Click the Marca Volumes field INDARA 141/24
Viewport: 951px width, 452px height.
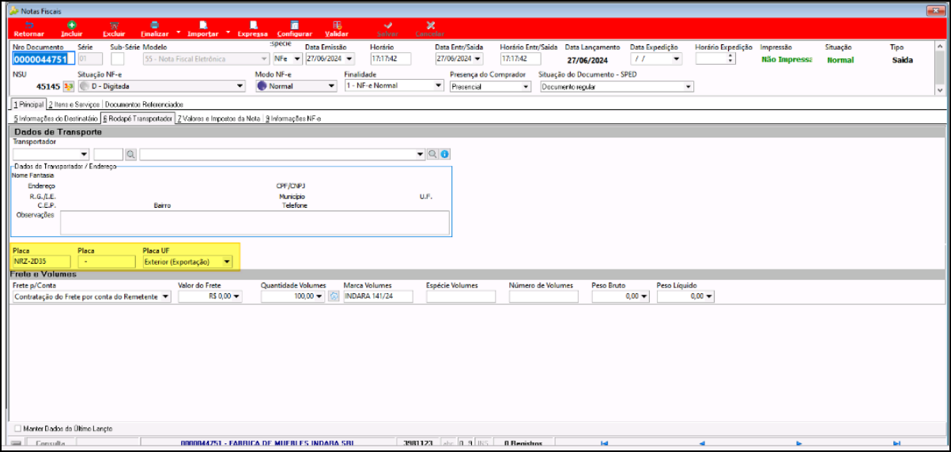point(378,296)
